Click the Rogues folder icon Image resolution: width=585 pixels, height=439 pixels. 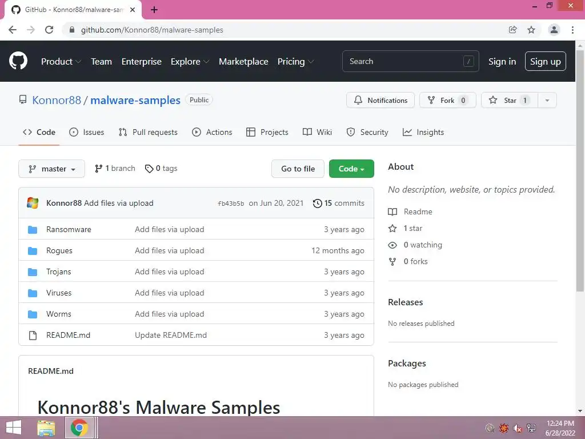[33, 251]
